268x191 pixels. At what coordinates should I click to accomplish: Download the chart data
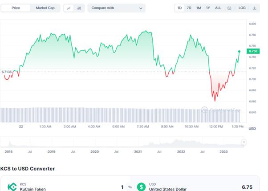point(254,8)
